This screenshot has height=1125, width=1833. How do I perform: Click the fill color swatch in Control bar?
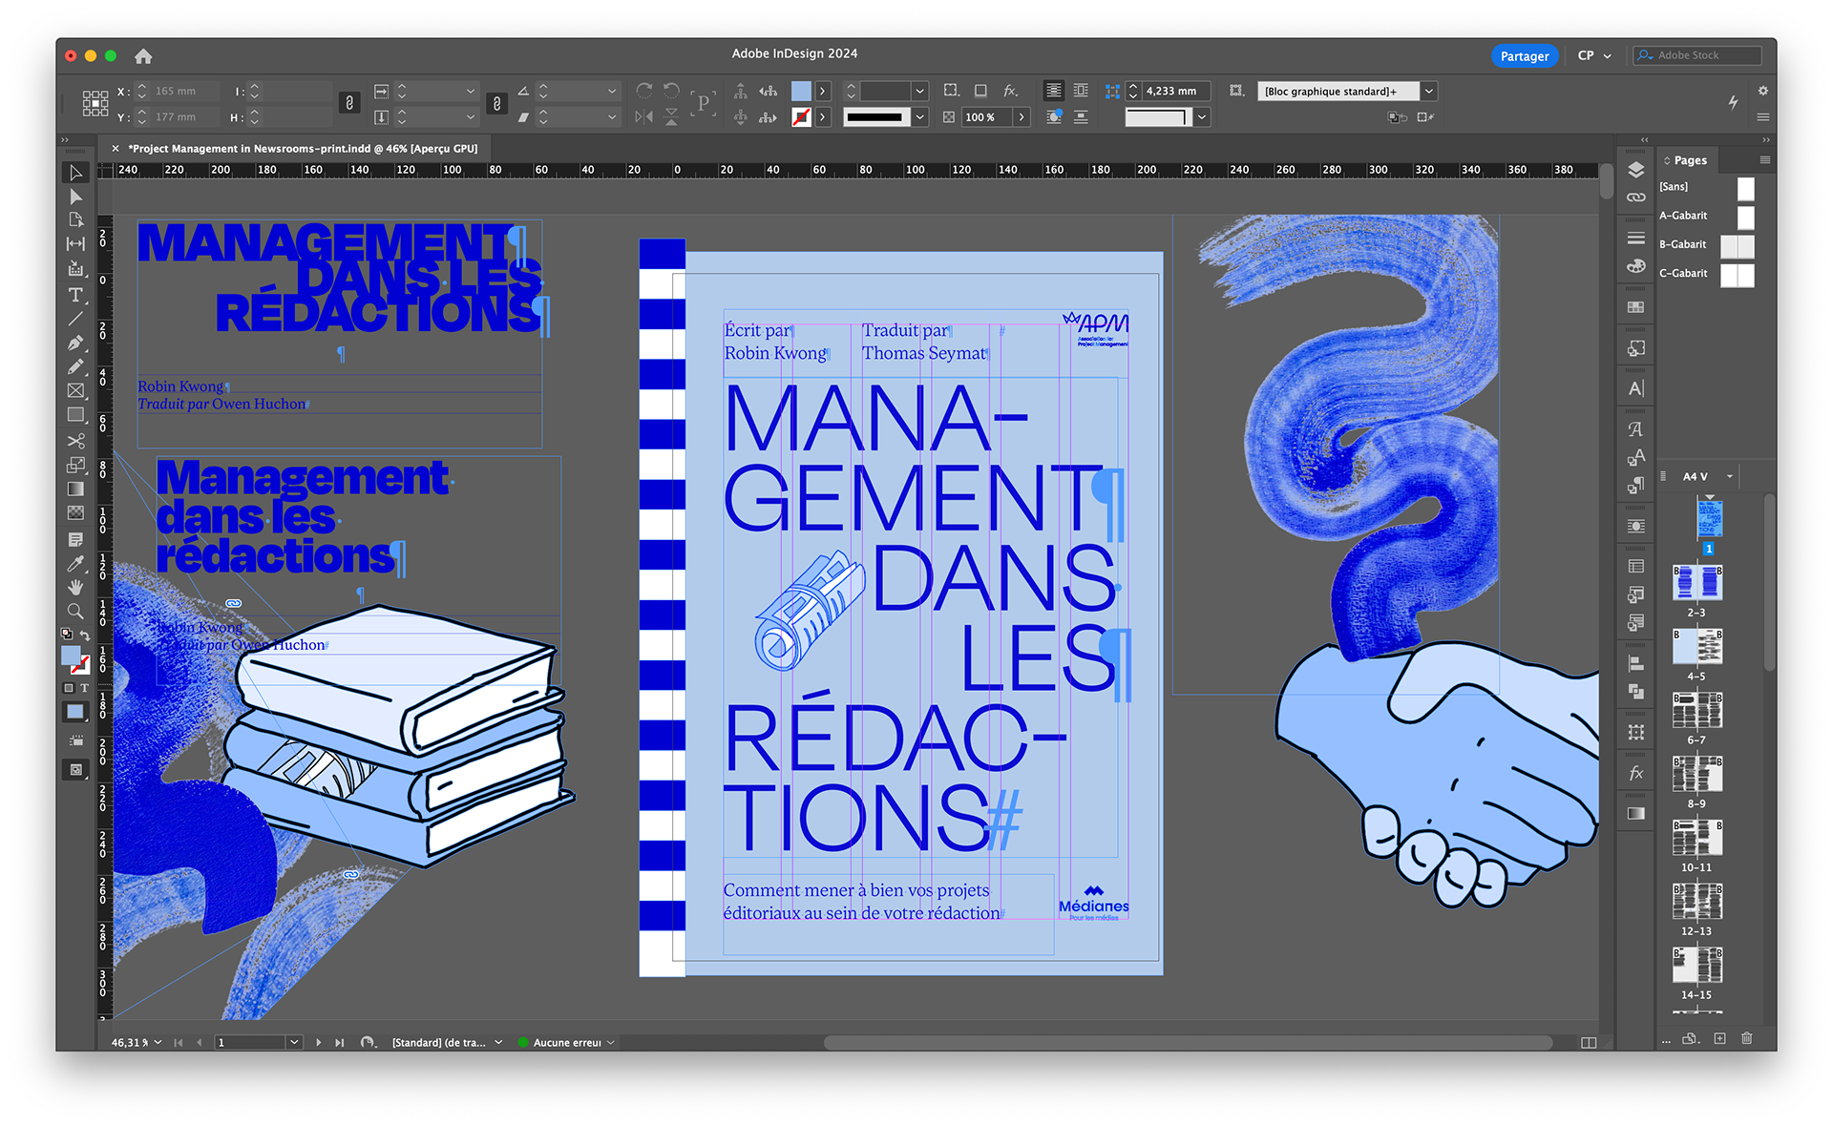click(801, 91)
